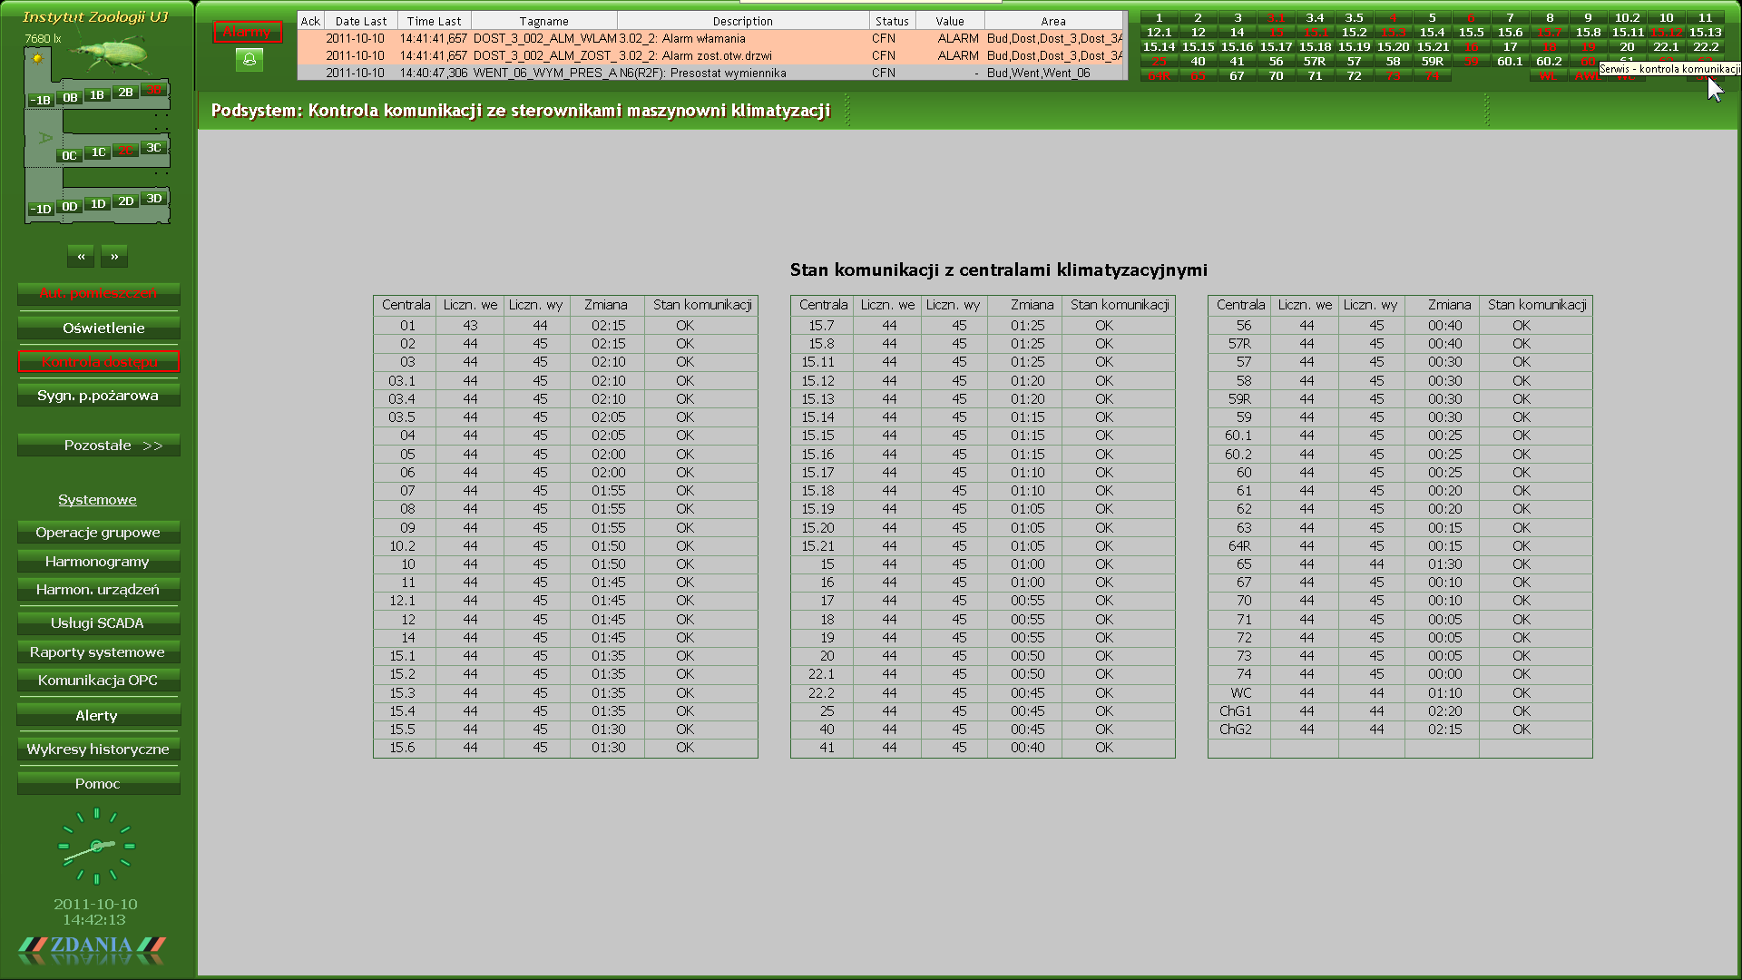Select floor section 0C on building map
The height and width of the screenshot is (980, 1742).
tap(69, 156)
